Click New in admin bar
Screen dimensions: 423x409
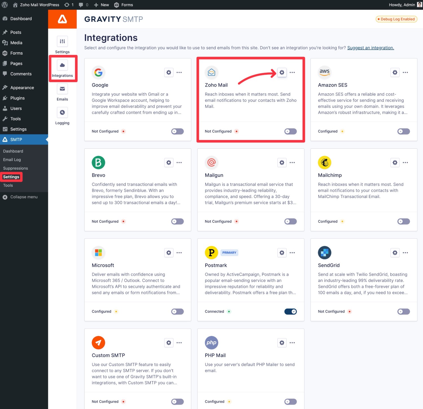point(101,5)
